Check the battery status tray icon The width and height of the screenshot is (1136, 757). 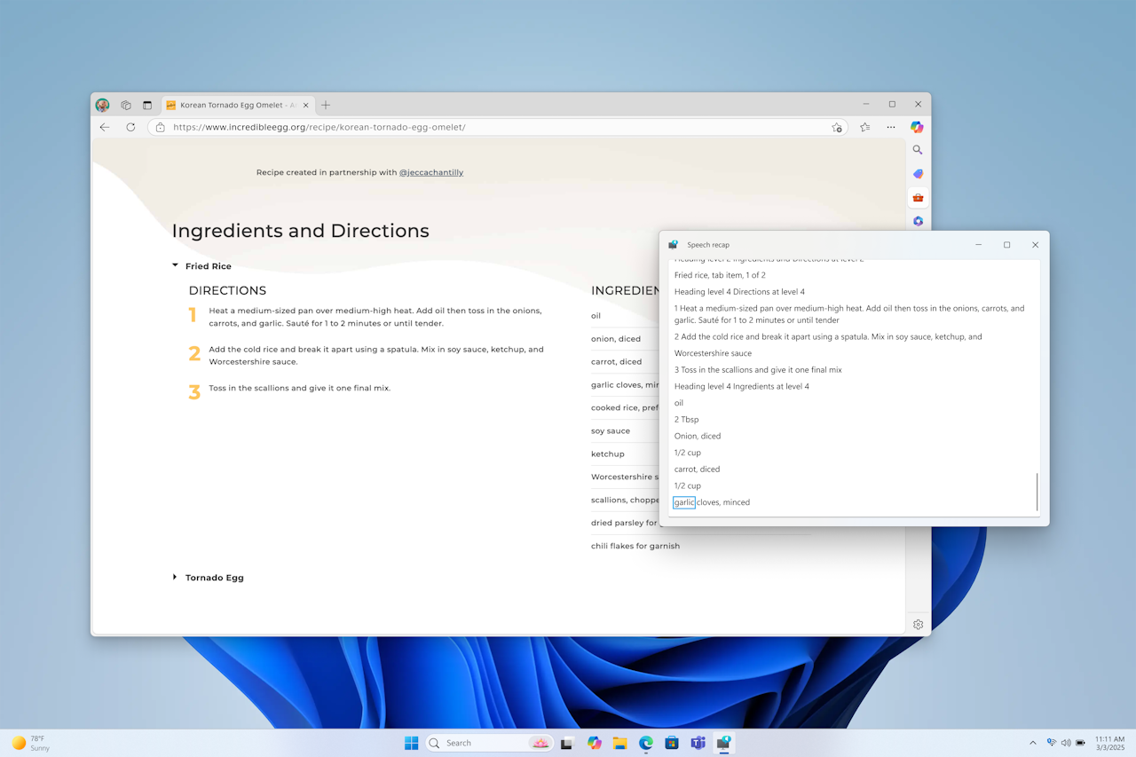click(1080, 743)
